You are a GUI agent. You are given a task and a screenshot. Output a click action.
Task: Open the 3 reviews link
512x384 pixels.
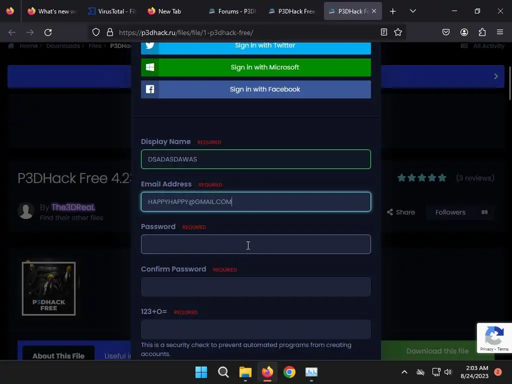475,178
